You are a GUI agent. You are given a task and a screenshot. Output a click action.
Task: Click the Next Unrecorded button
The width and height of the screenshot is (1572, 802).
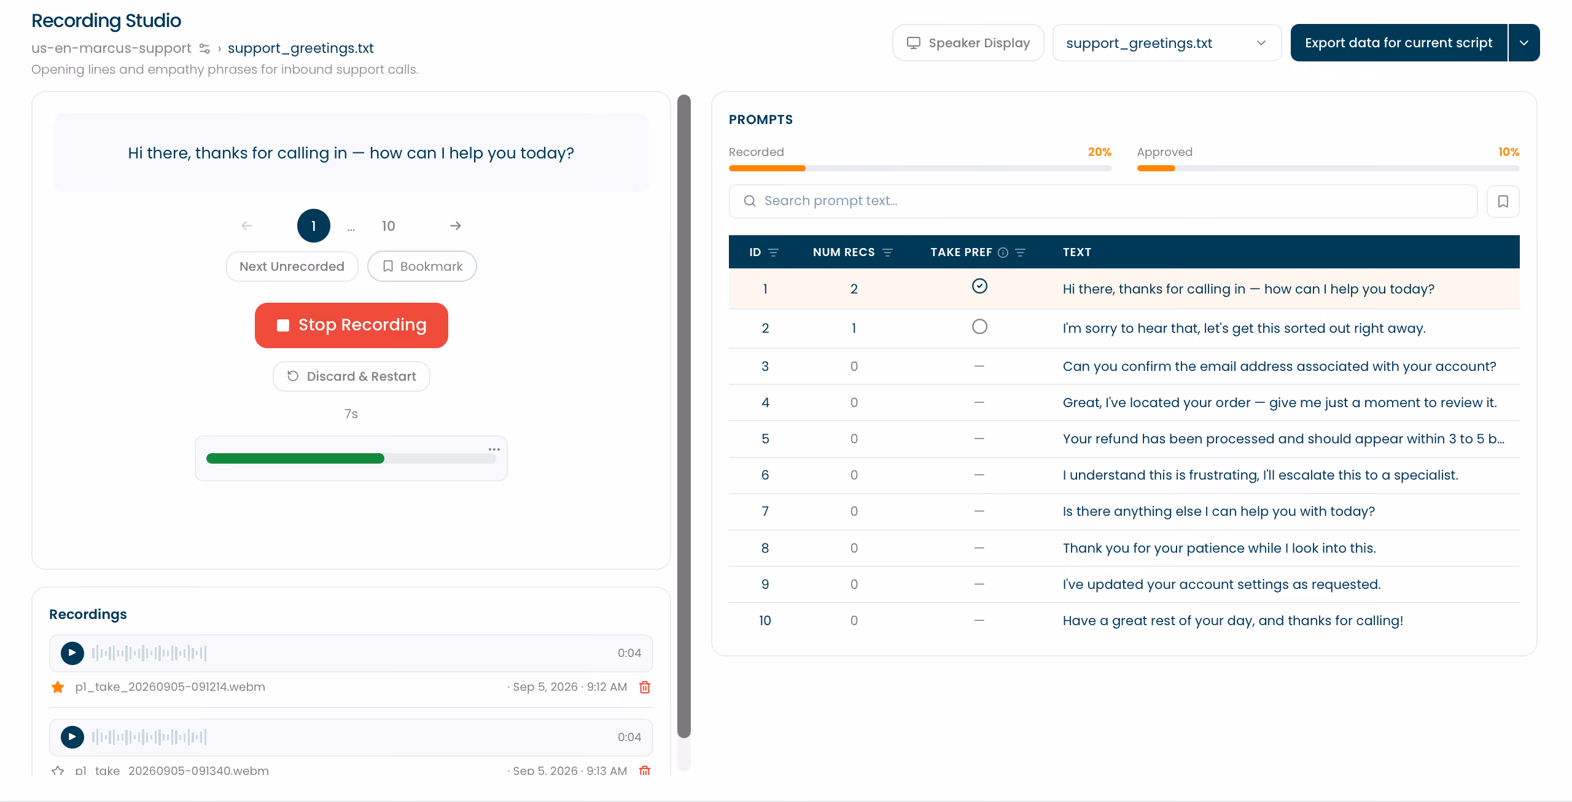(x=292, y=267)
